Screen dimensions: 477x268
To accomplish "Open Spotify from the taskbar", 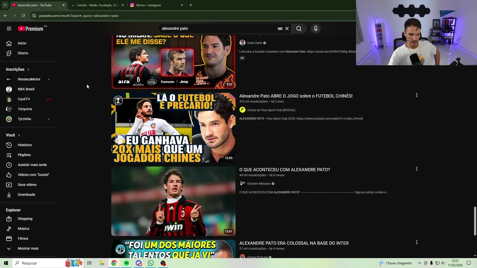I will click(x=126, y=263).
